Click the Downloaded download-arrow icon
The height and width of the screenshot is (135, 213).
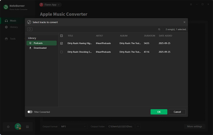(x=30, y=48)
